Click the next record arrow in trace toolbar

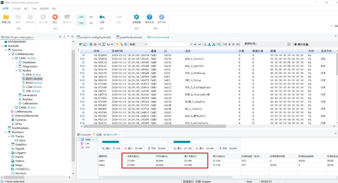(x=233, y=45)
